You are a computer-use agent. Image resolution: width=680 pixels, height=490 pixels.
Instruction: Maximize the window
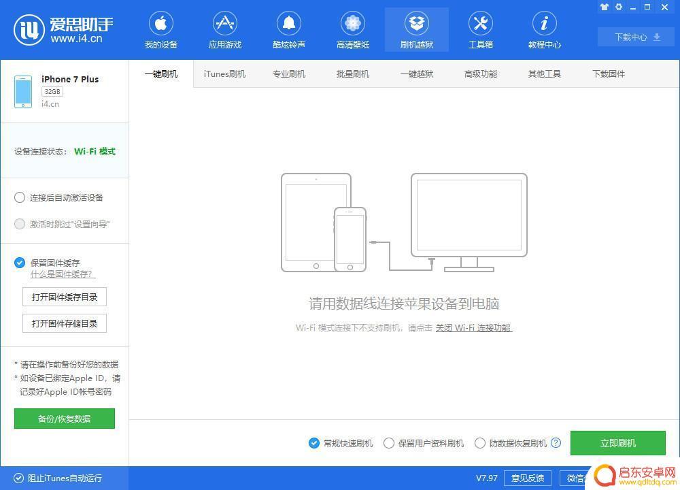point(647,7)
